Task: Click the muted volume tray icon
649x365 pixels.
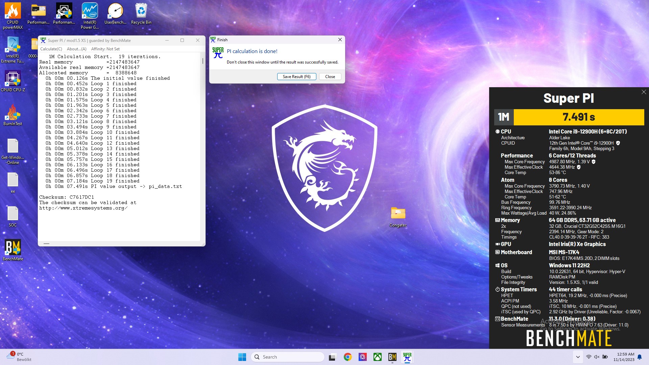Action: tap(597, 357)
